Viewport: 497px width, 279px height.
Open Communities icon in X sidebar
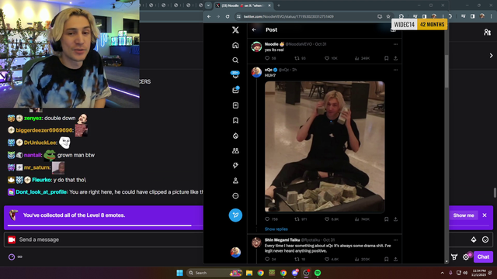coord(235,151)
